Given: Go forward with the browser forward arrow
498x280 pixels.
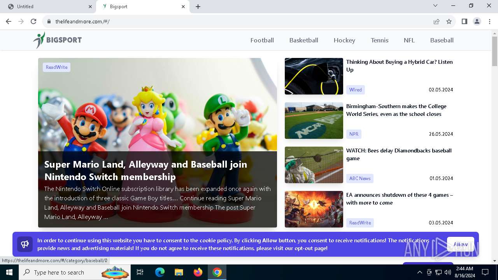Looking at the screenshot, I should pos(21,21).
